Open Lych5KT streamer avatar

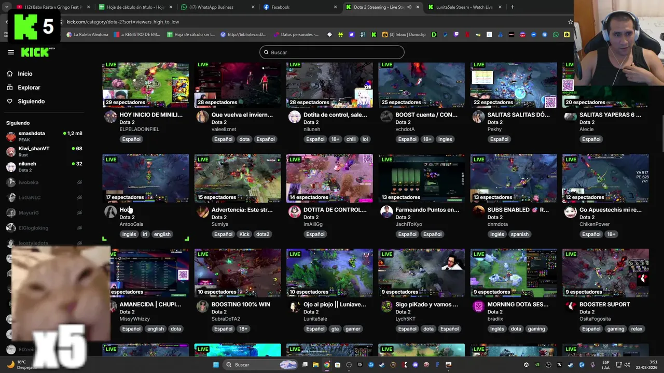point(386,306)
